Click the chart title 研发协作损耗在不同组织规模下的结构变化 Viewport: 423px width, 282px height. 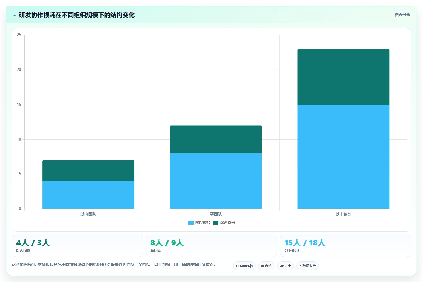tap(77, 15)
